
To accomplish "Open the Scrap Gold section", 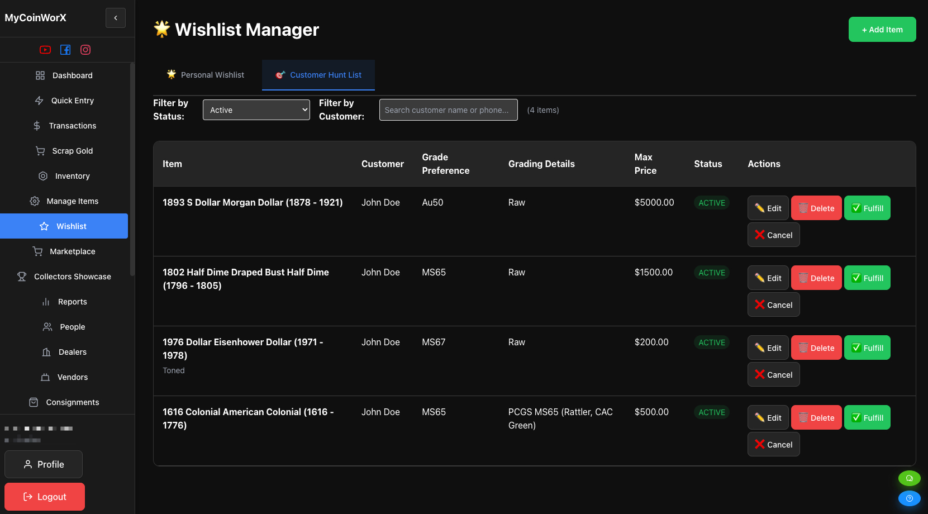I will (73, 151).
